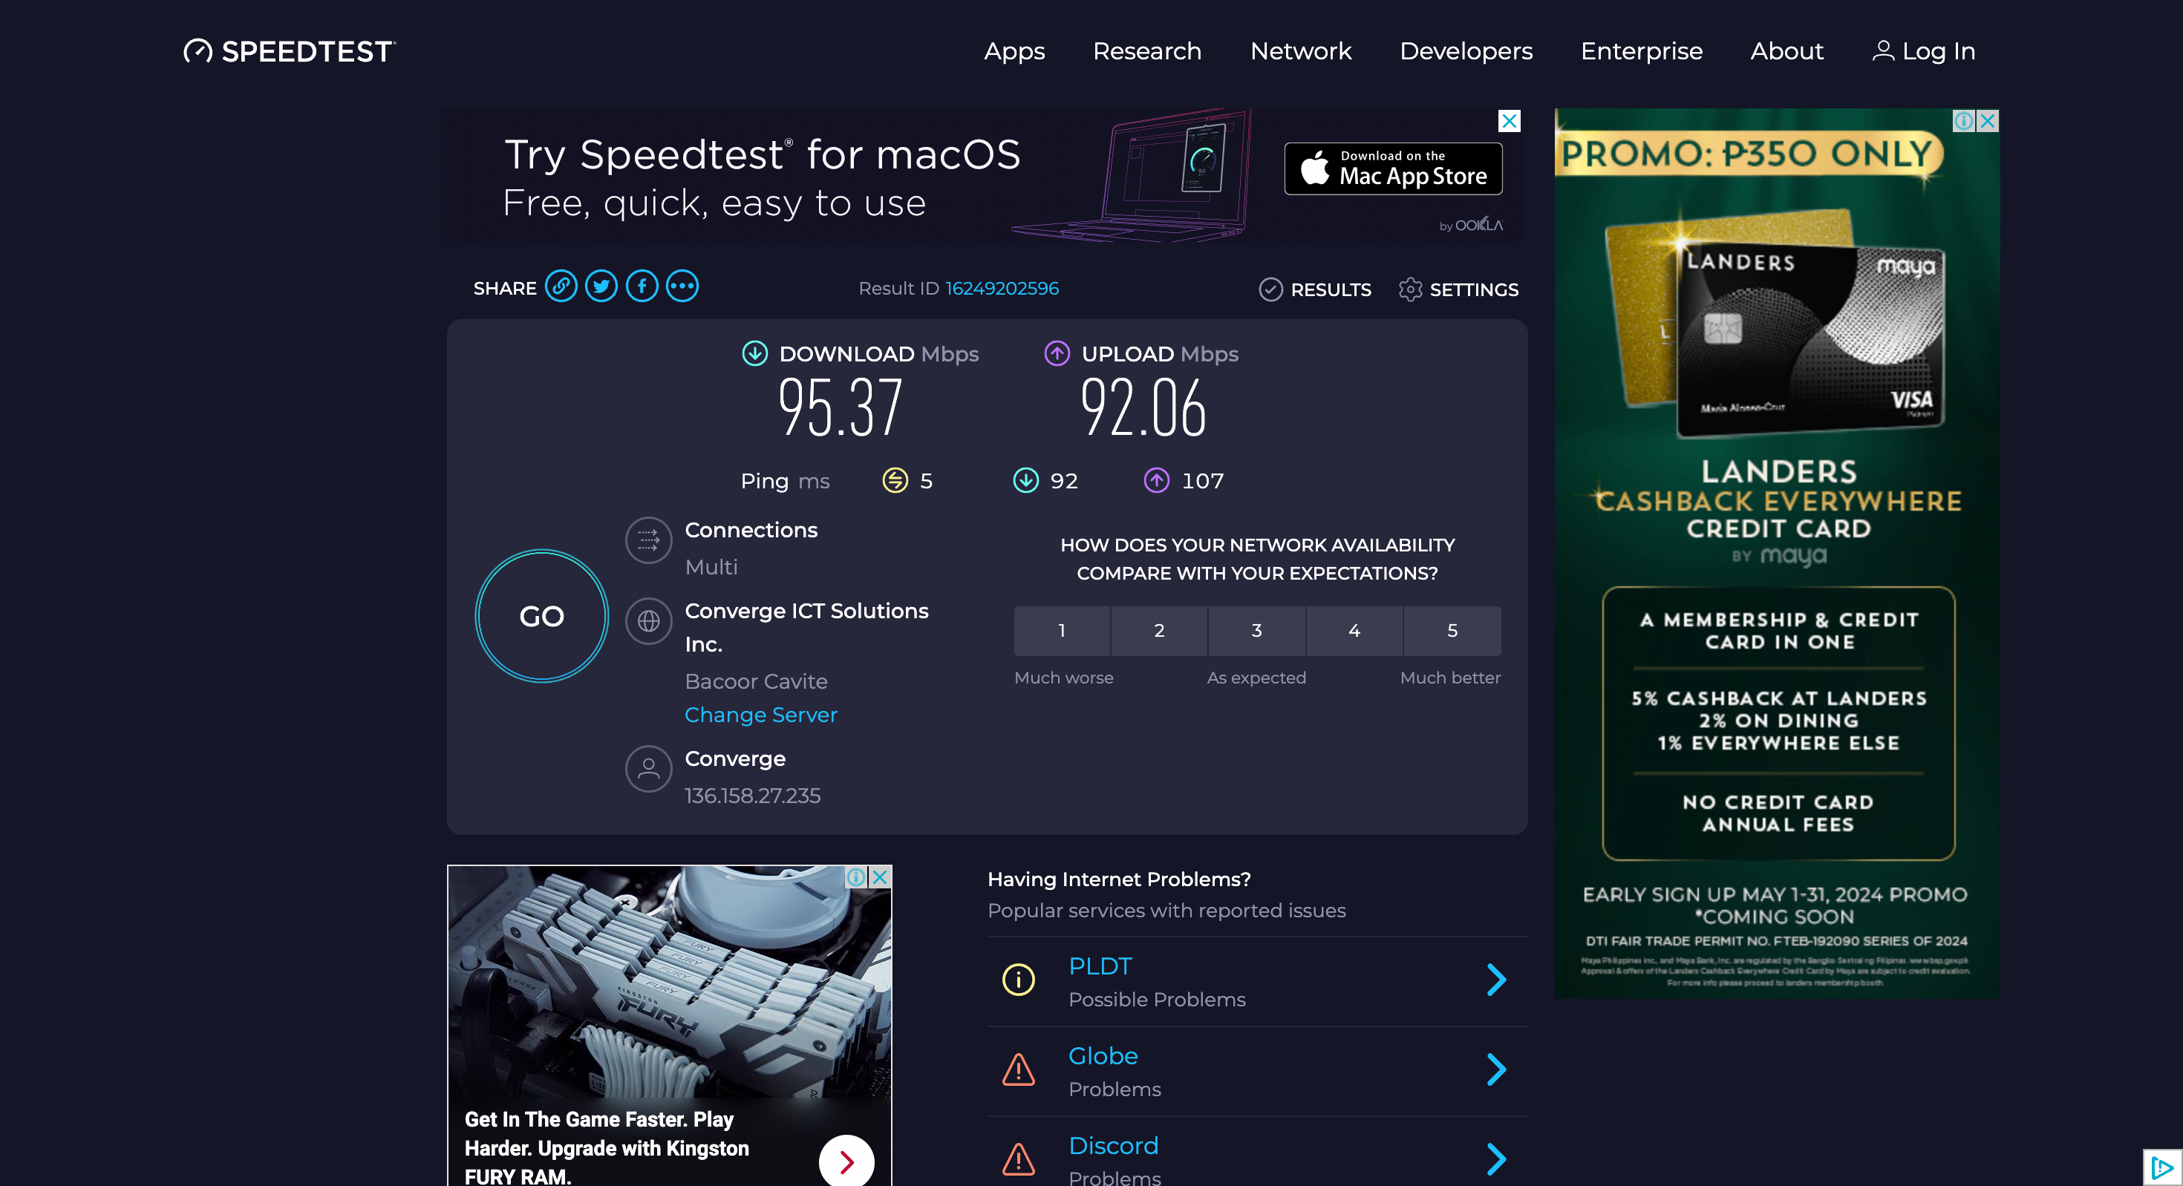
Task: Rate network availability as 5
Action: pyautogui.click(x=1452, y=630)
